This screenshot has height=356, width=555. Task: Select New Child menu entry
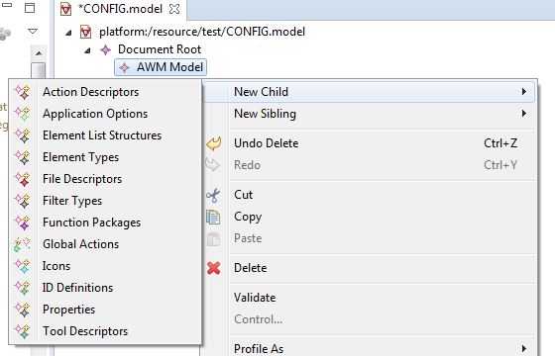(369, 92)
